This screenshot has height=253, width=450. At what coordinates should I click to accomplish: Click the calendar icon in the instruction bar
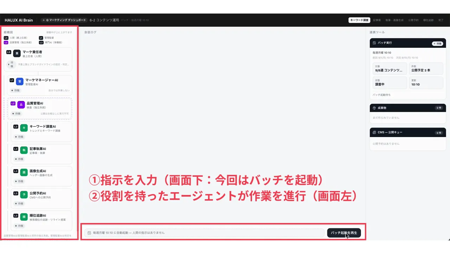click(89, 233)
